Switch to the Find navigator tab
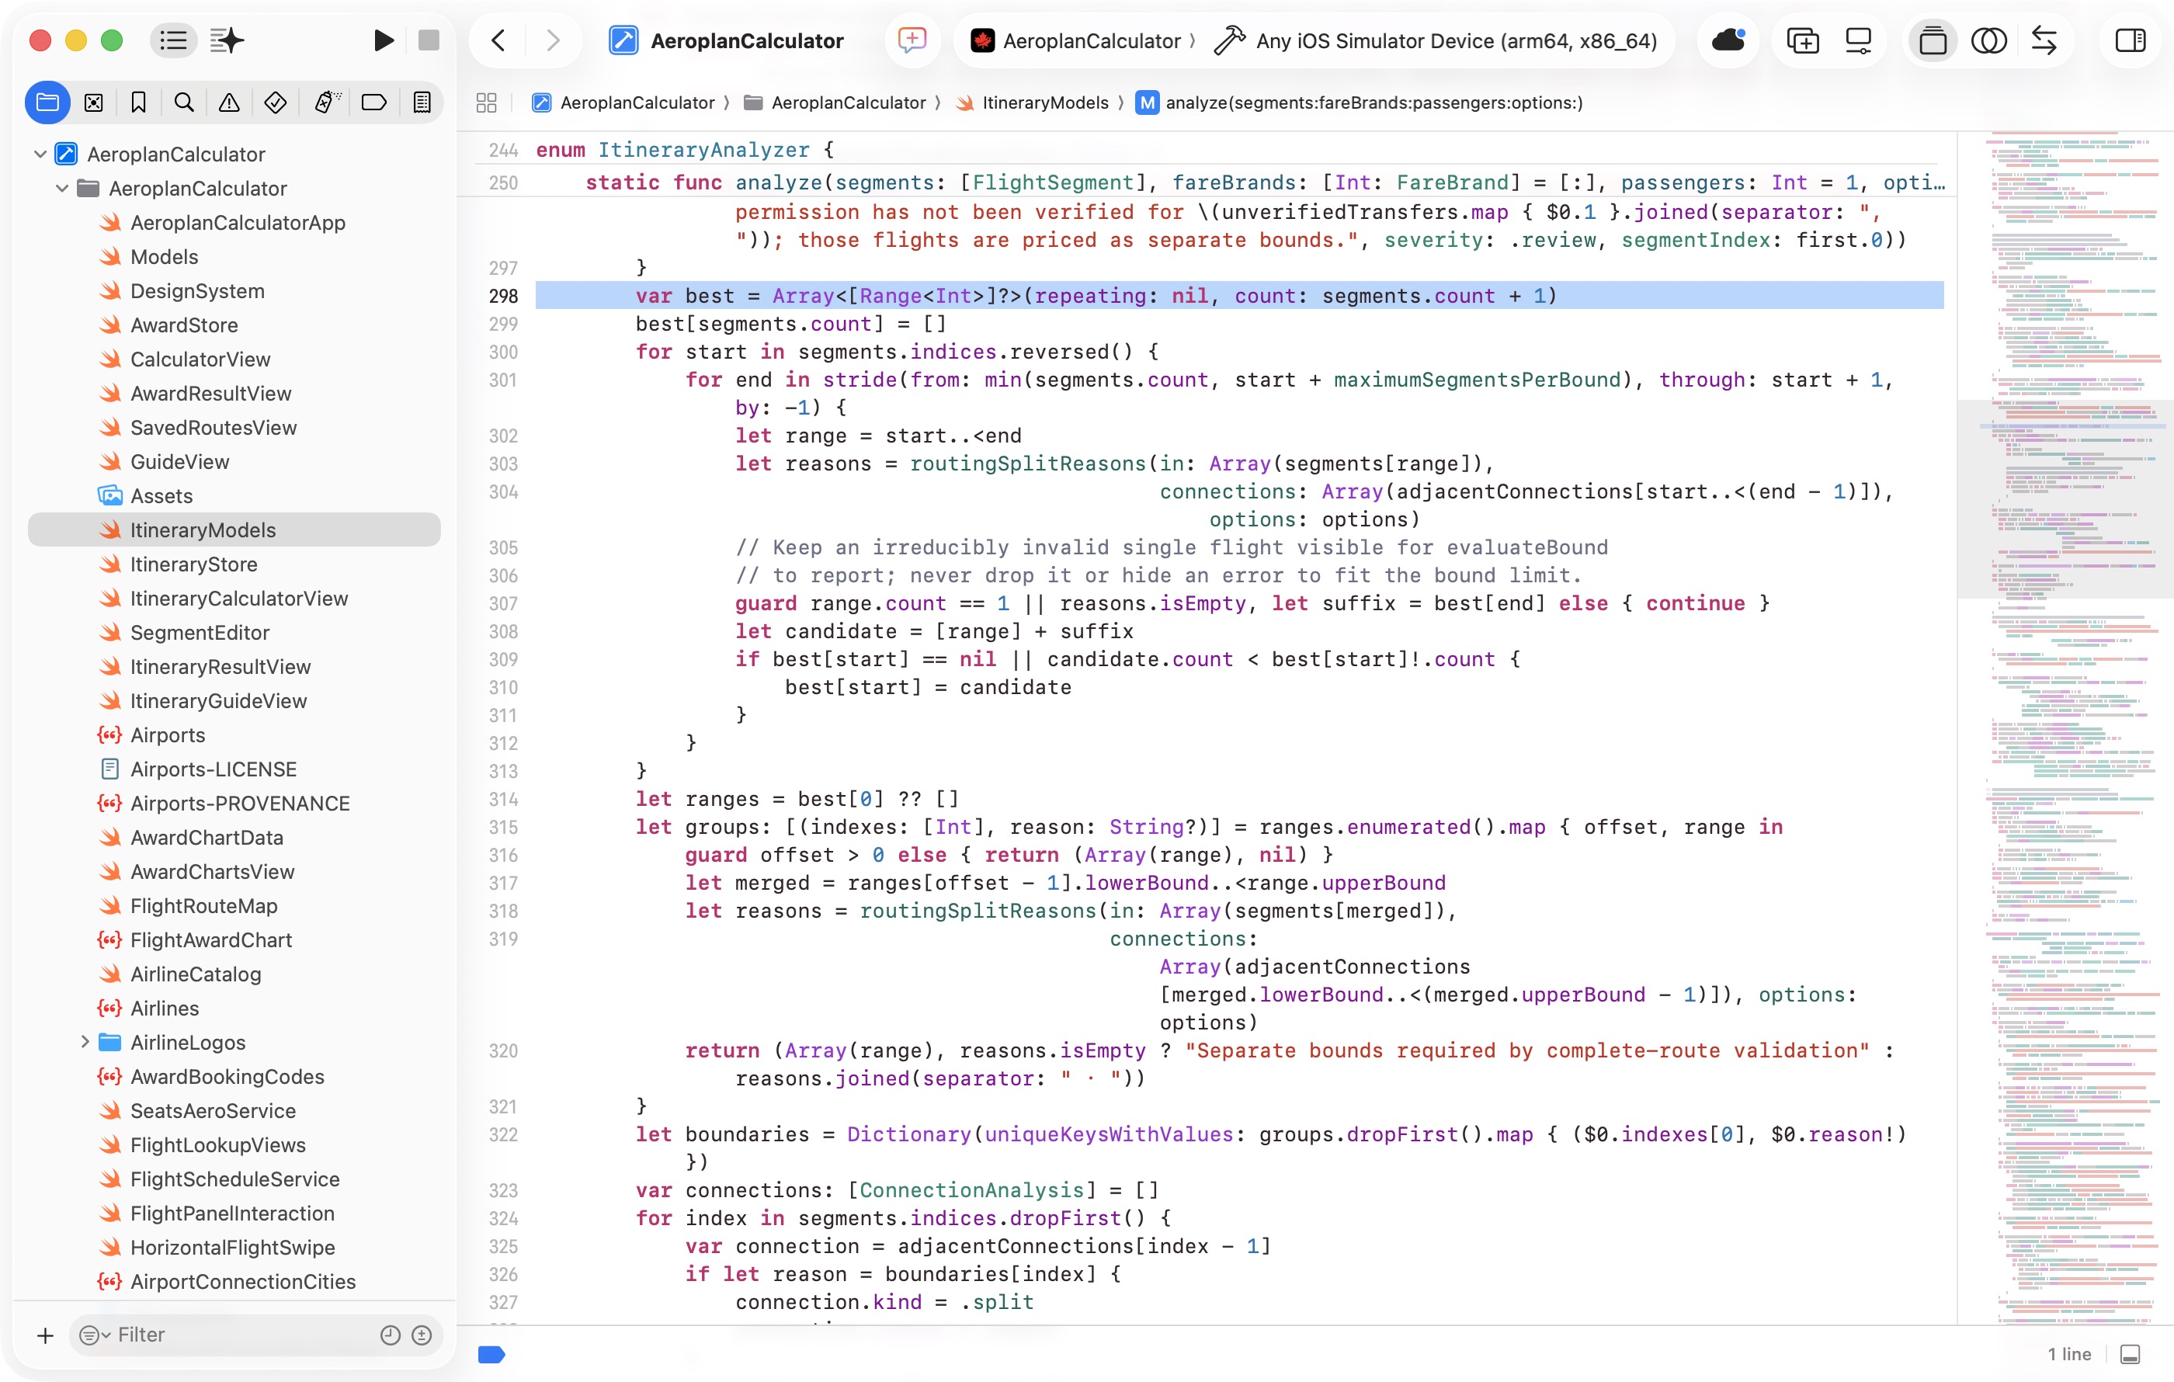This screenshot has width=2174, height=1382. click(184, 103)
